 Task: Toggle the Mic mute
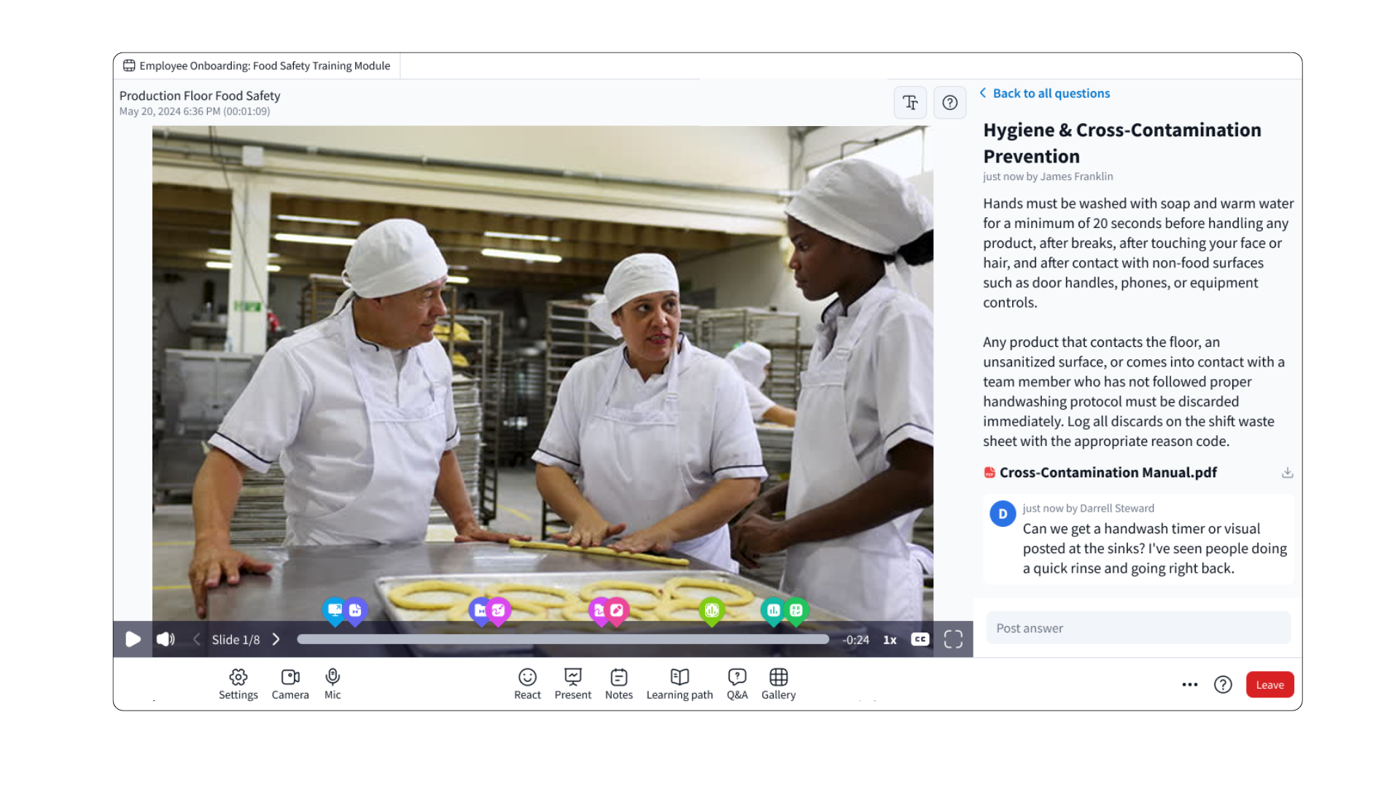pos(332,684)
